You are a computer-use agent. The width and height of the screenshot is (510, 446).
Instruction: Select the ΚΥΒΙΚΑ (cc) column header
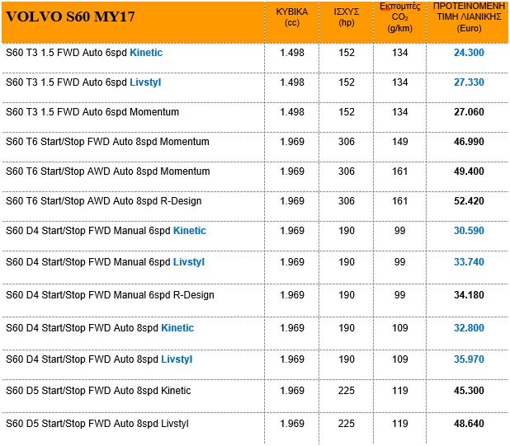pos(291,16)
